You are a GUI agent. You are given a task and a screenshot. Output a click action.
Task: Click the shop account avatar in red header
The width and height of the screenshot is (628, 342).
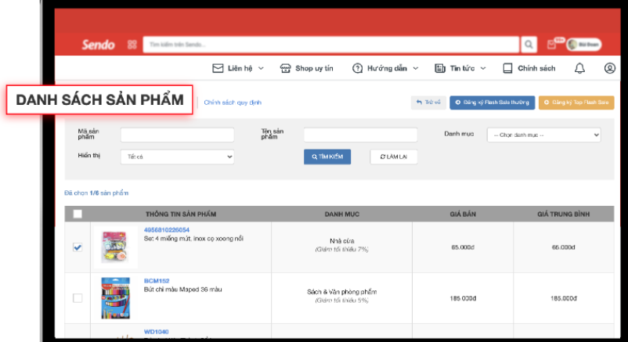(584, 45)
